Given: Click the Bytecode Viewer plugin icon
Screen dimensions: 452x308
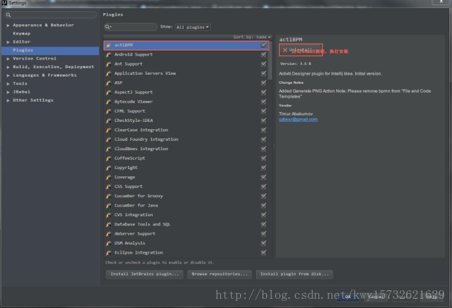Looking at the screenshot, I should 108,102.
